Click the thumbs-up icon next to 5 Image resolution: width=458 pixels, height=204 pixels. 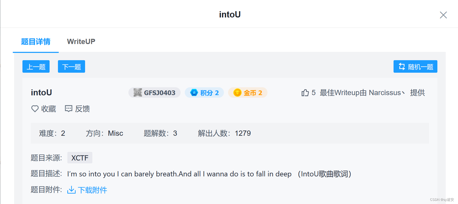[305, 93]
